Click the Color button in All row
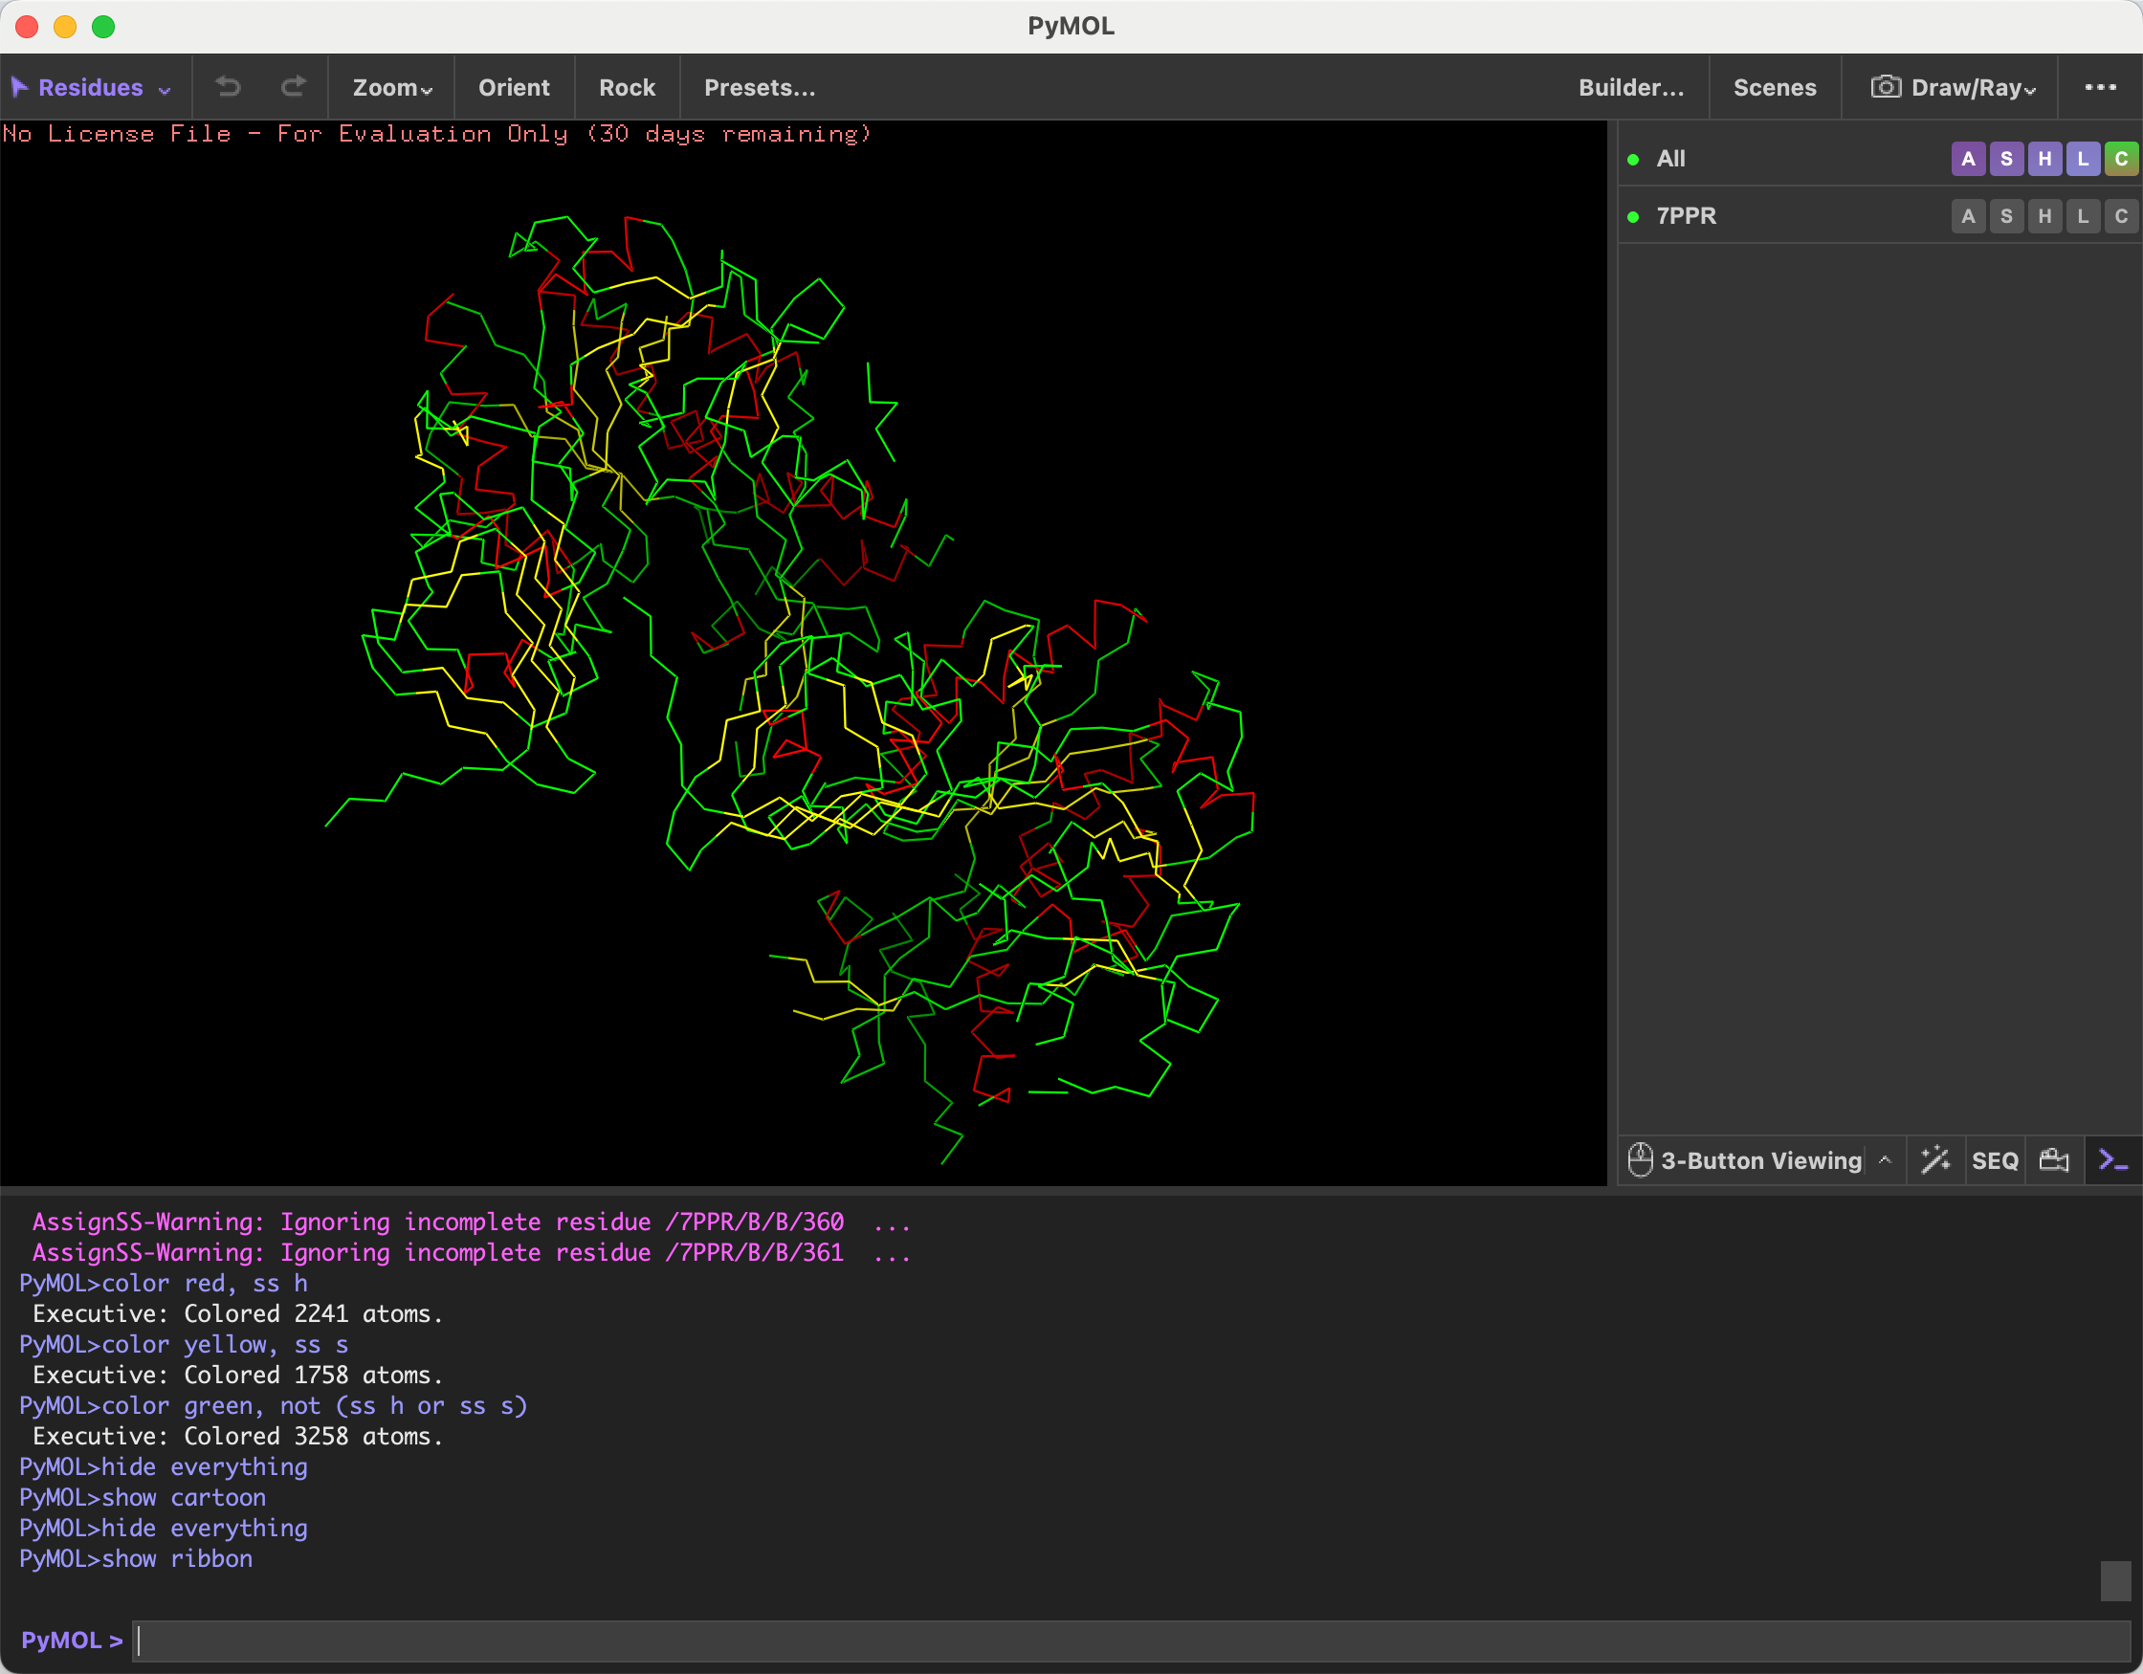Viewport: 2143px width, 1674px height. pyautogui.click(x=2120, y=159)
